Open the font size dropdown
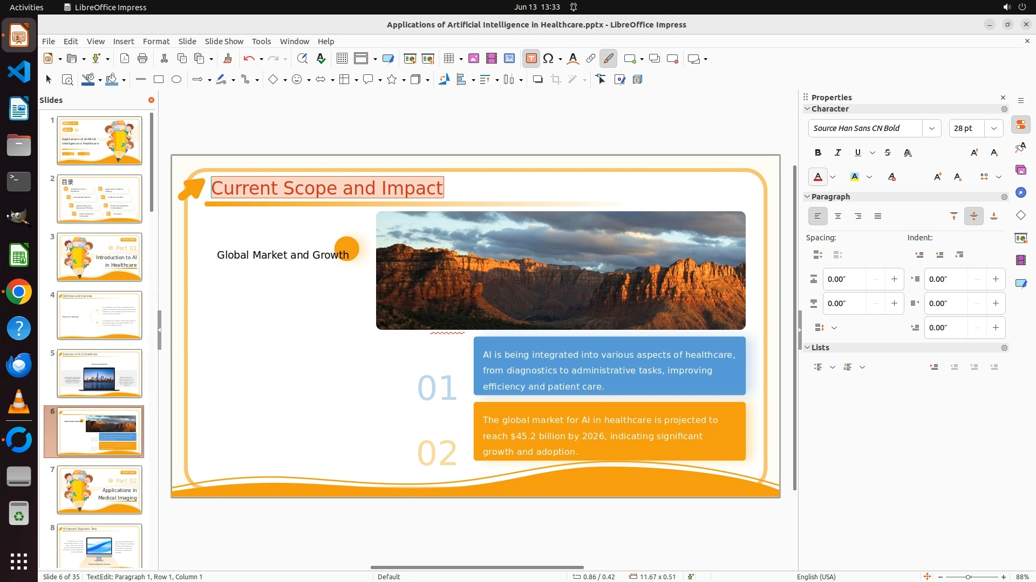 click(x=993, y=128)
